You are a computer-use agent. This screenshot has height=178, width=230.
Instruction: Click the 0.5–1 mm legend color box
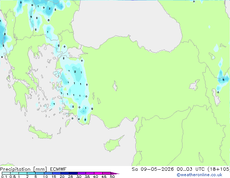pos(15,173)
